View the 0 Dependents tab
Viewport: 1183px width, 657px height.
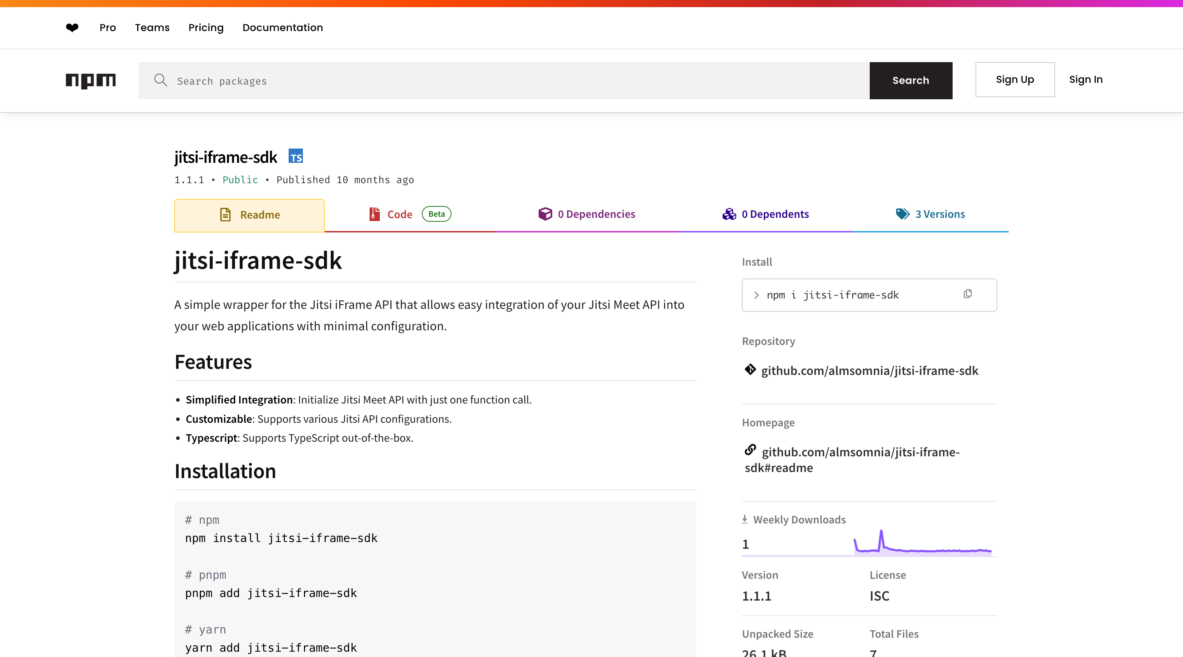coord(765,214)
